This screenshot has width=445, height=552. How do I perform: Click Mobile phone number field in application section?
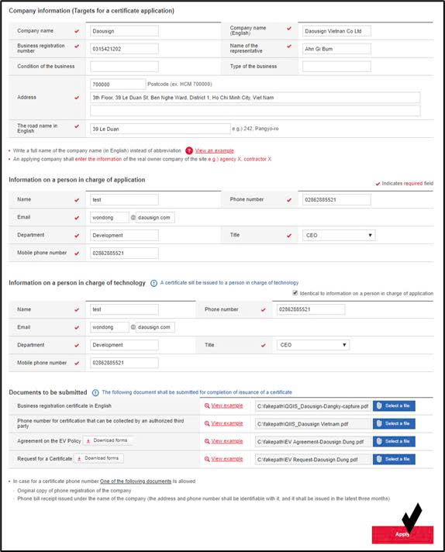point(124,253)
